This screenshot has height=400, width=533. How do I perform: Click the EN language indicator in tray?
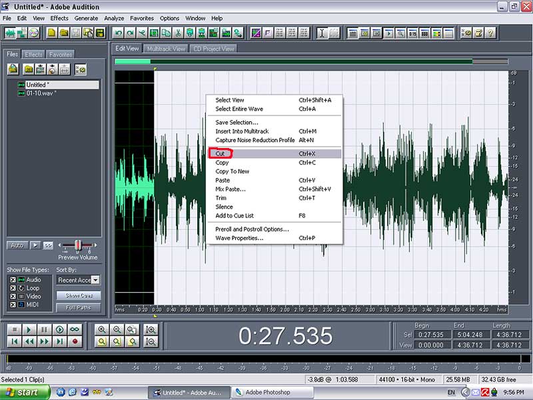[451, 393]
